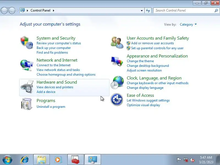Go forward with the Forward arrow button
The image size is (220, 165).
(12, 10)
